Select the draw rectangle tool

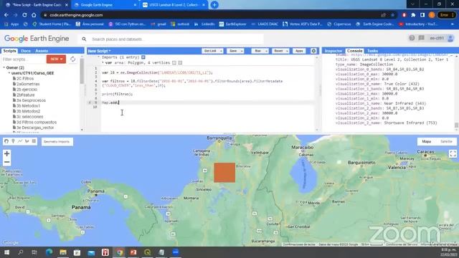(34, 141)
